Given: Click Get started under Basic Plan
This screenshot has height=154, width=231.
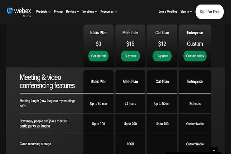Looking at the screenshot, I should pos(98,56).
